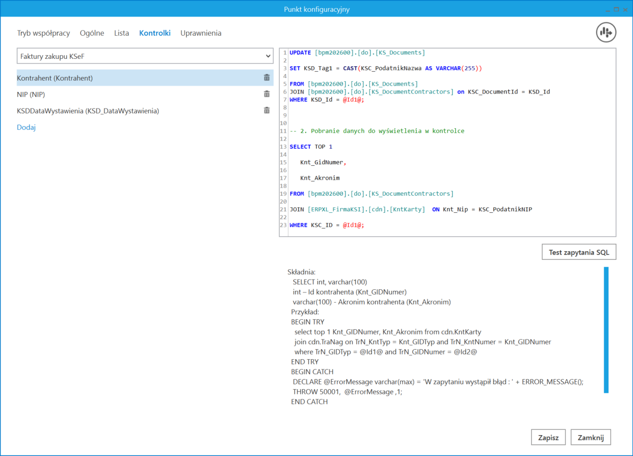Click the blue scrollbar beside syntax help
The width and height of the screenshot is (633, 456).
[606, 330]
